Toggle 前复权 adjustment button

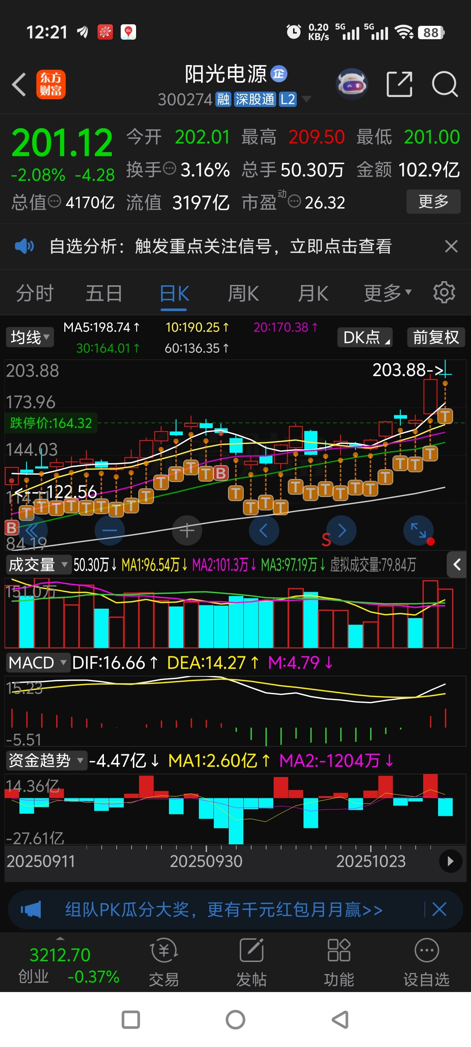click(435, 337)
